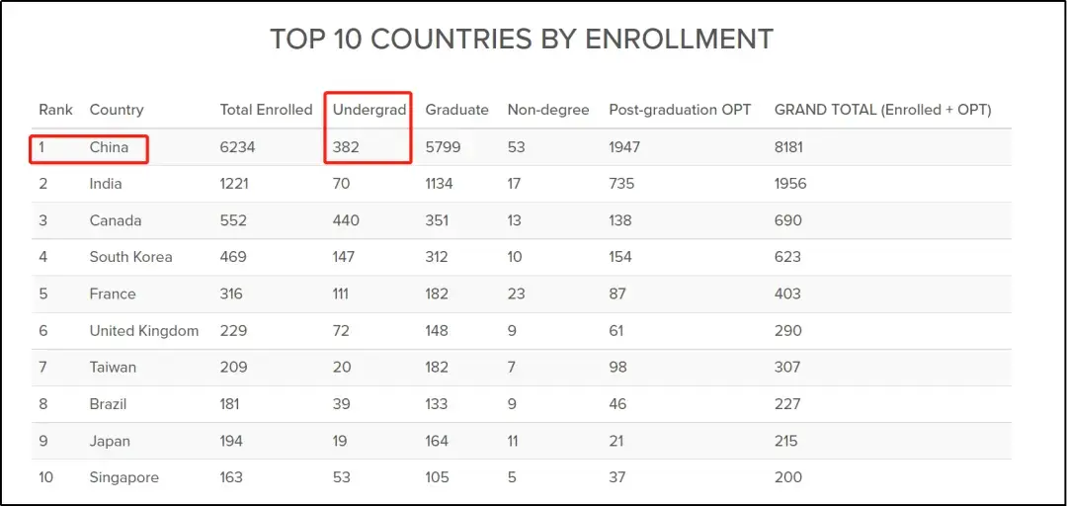Click the Top 10 Countries title
The image size is (1067, 506).
(x=522, y=40)
